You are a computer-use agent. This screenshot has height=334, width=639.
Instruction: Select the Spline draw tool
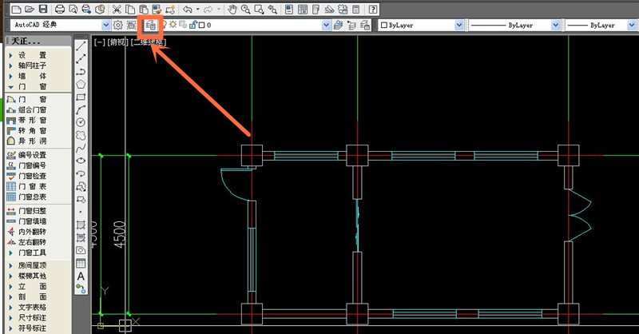point(81,148)
